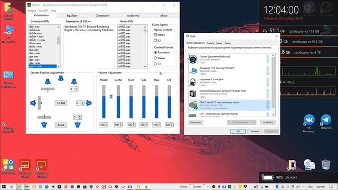The width and height of the screenshot is (338, 190).
Task: Click the side speaker angle spinner
Action: [80, 103]
